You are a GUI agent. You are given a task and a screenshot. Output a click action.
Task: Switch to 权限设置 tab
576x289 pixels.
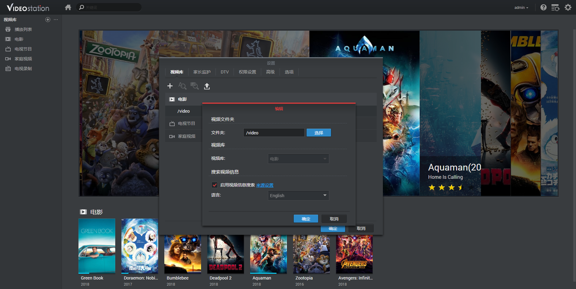coord(247,72)
